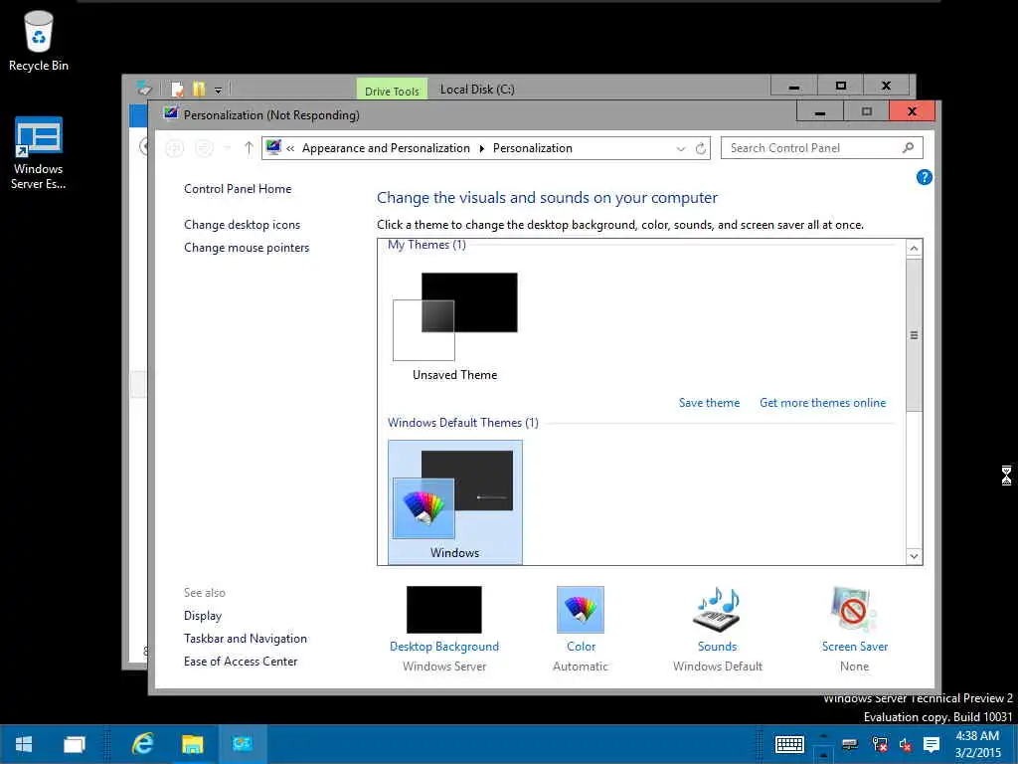
Task: Click the Screen Saver link label
Action: [854, 647]
